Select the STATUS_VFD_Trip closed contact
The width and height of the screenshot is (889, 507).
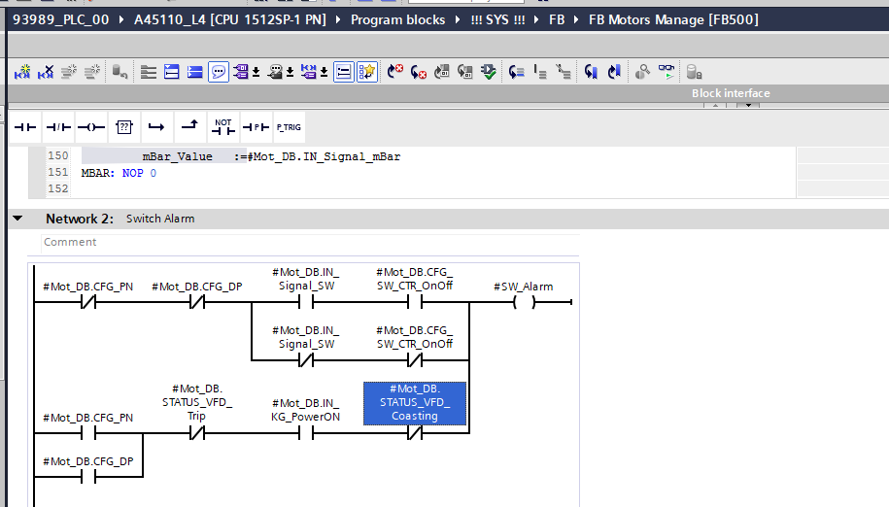(196, 433)
